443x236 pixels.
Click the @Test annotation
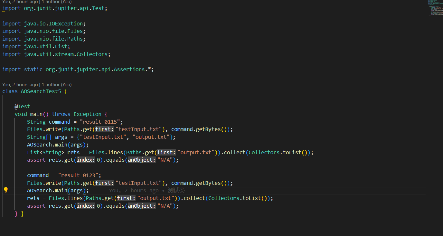pos(22,106)
